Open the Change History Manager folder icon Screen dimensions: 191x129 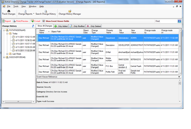(x=70, y=11)
